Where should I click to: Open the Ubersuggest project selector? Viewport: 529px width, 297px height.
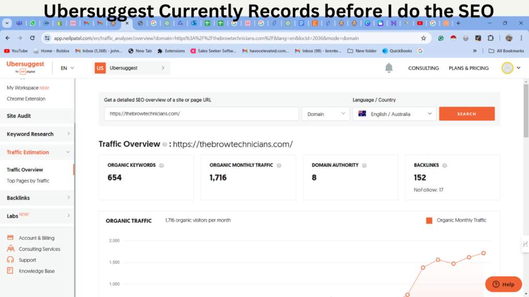click(x=131, y=68)
